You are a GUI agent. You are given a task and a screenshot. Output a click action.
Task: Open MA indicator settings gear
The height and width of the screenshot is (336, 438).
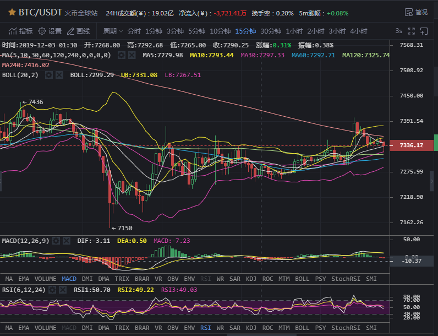121,55
